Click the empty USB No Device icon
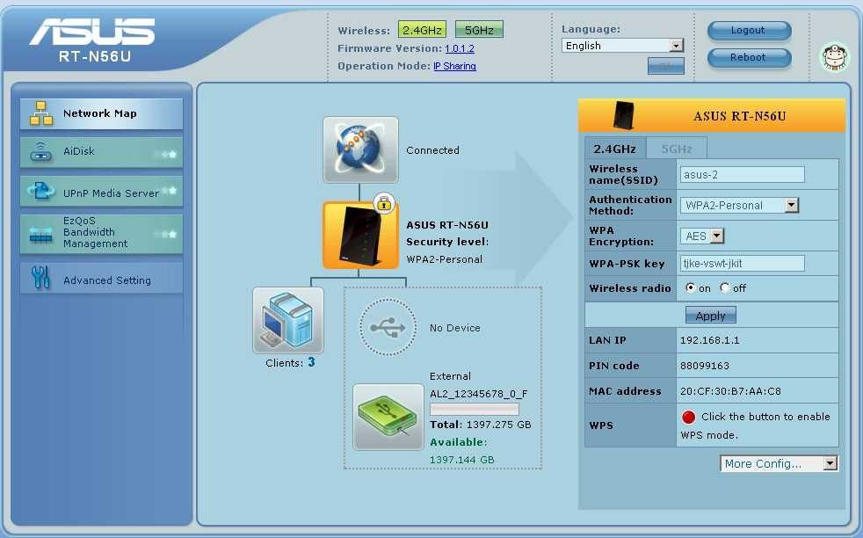Screen dimensions: 863x538 pos(388,328)
